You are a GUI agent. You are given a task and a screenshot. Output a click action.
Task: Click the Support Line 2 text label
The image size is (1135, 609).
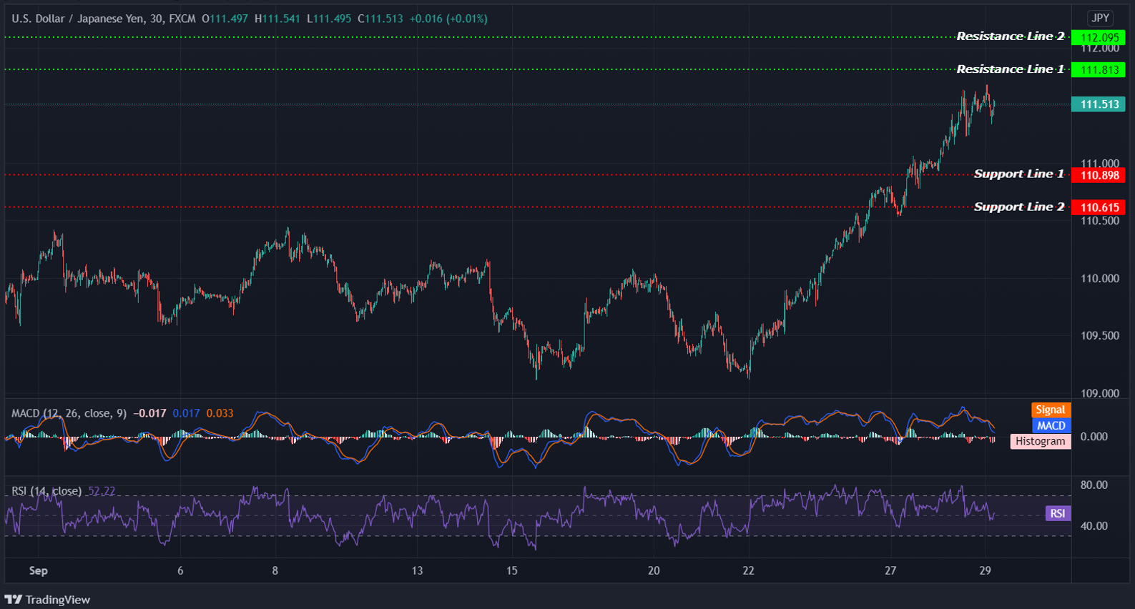coord(1019,207)
